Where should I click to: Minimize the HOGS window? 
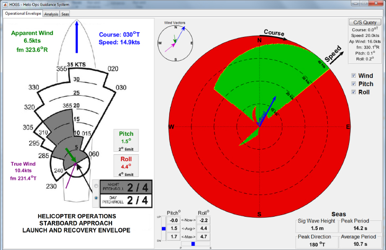356,4
